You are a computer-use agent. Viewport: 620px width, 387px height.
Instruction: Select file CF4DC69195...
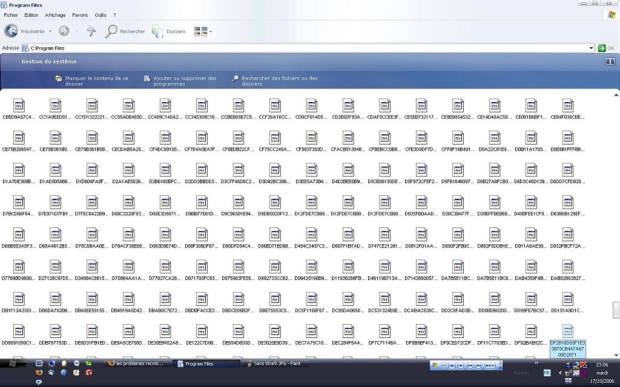[165, 141]
